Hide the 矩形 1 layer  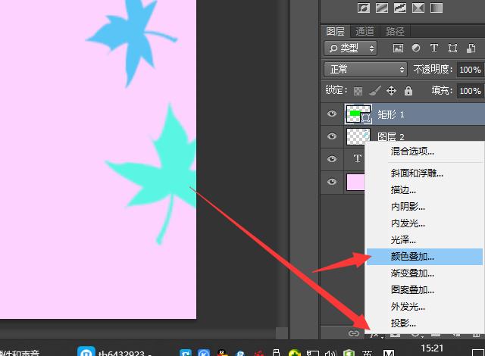click(x=332, y=114)
